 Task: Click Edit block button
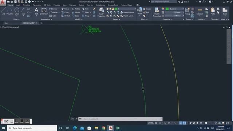146,12
